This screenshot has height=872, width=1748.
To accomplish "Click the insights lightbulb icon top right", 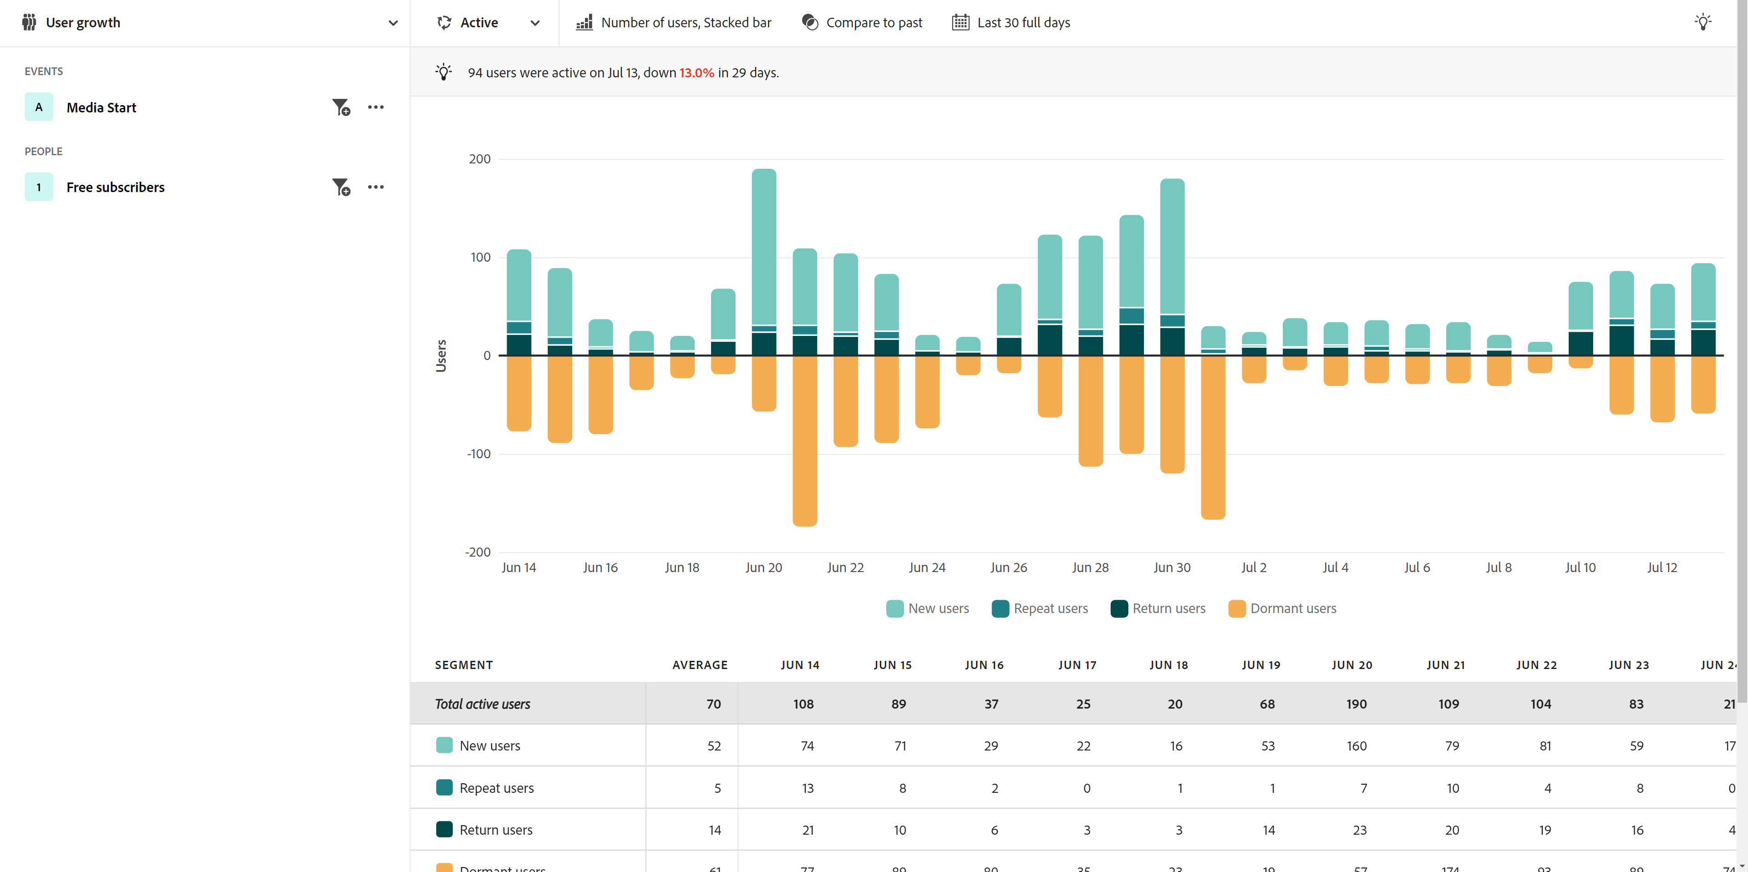I will coord(1702,22).
